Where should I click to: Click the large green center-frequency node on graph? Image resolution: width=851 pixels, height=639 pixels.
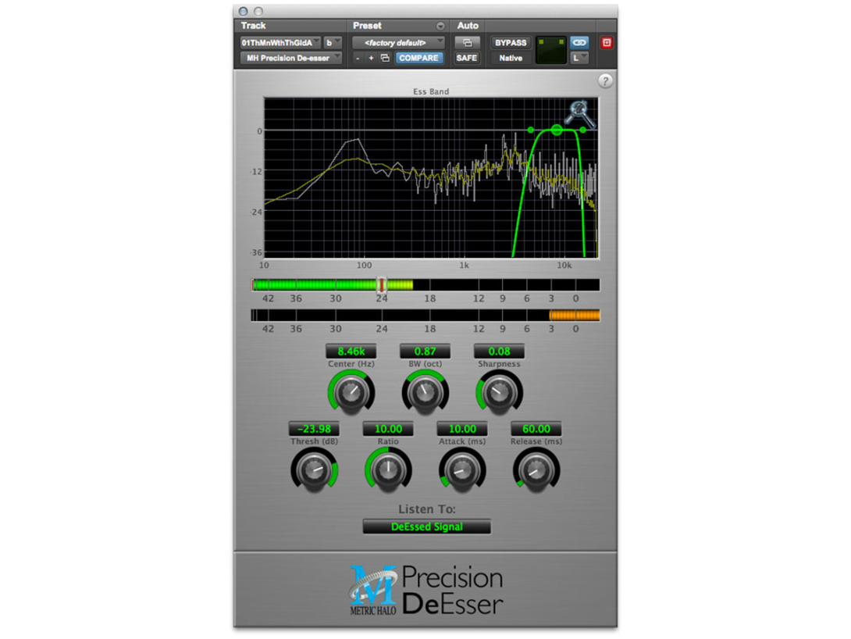[557, 130]
